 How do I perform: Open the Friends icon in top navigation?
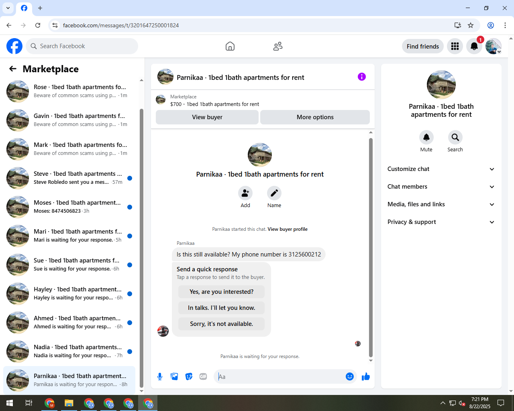(x=278, y=46)
